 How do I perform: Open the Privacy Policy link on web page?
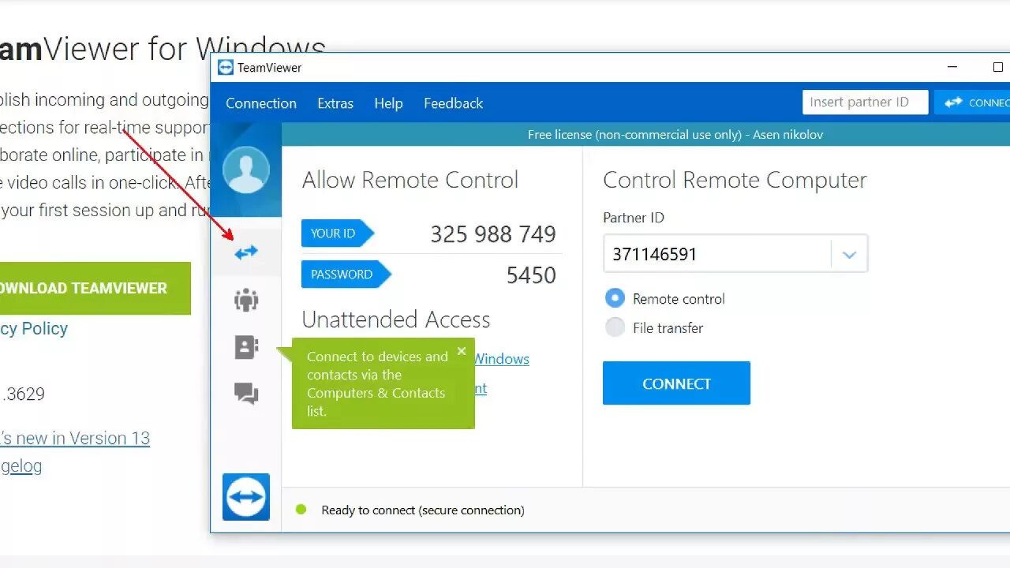coord(34,328)
